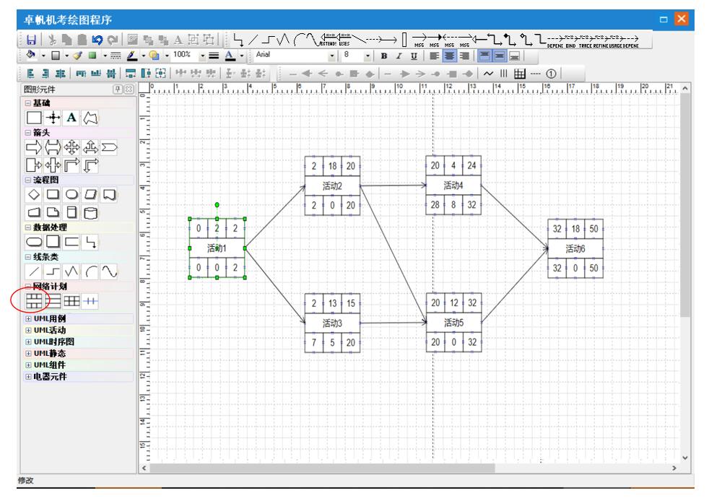Toggle bold text formatting
The width and height of the screenshot is (709, 501).
(x=384, y=56)
